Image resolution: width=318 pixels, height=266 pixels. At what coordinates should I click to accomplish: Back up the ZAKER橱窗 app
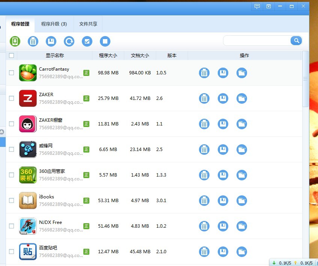pyautogui.click(x=223, y=124)
